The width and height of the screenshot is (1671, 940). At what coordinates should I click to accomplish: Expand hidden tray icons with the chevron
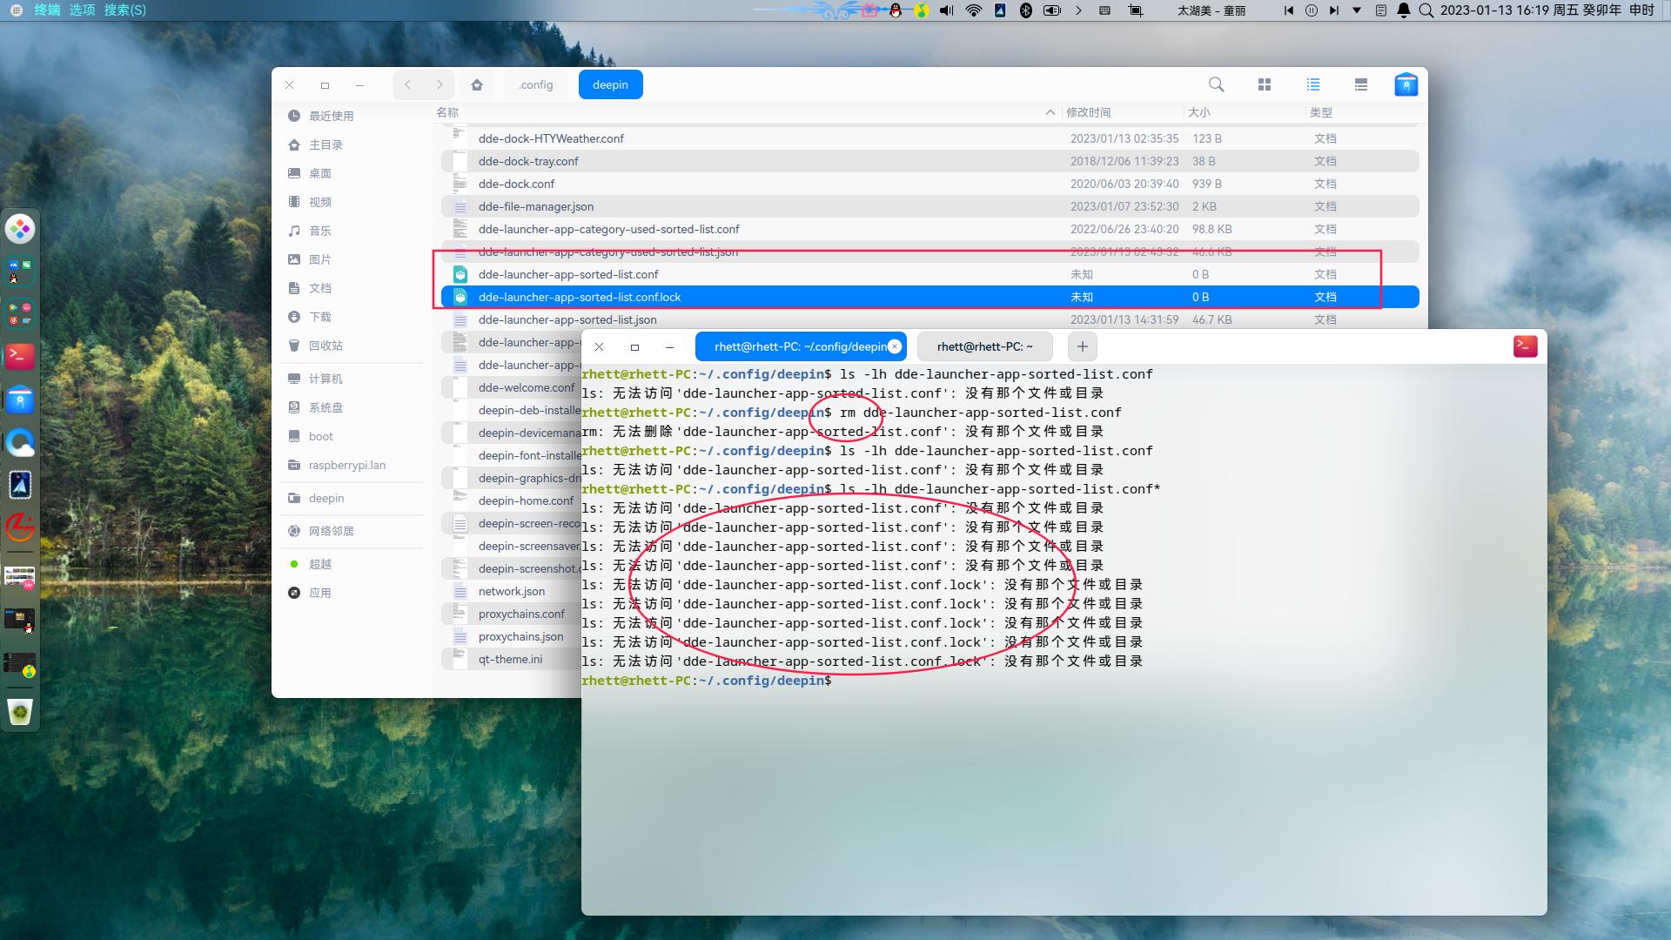[1079, 10]
